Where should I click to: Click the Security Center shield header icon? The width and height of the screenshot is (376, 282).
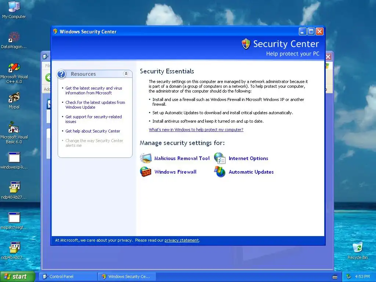[246, 44]
